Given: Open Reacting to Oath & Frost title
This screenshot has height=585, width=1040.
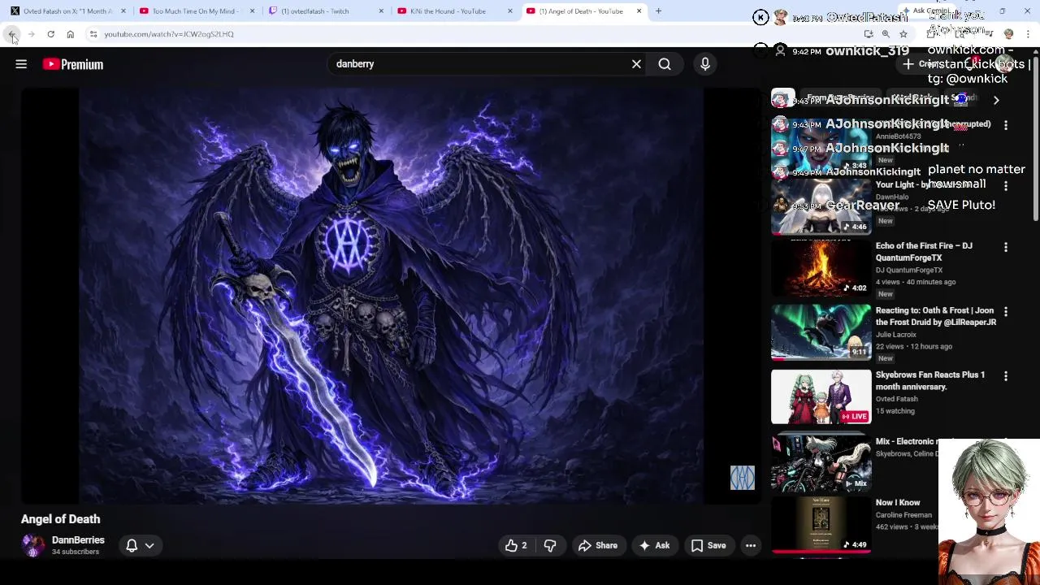Looking at the screenshot, I should (936, 316).
